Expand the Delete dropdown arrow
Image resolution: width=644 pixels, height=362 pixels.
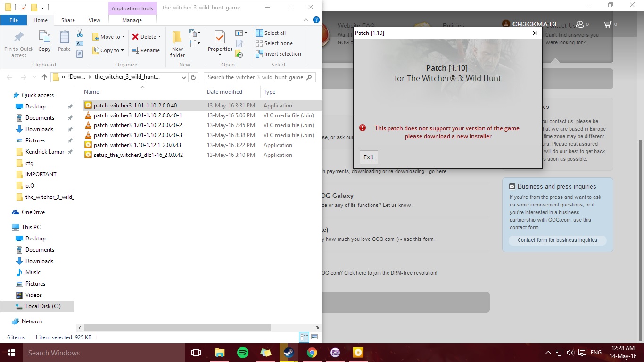pos(159,37)
